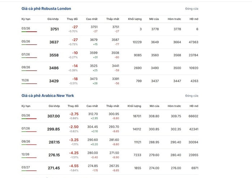Click the Arabica matched price 307.00
Image resolution: width=252 pixels, height=178 pixels.
pos(53,116)
